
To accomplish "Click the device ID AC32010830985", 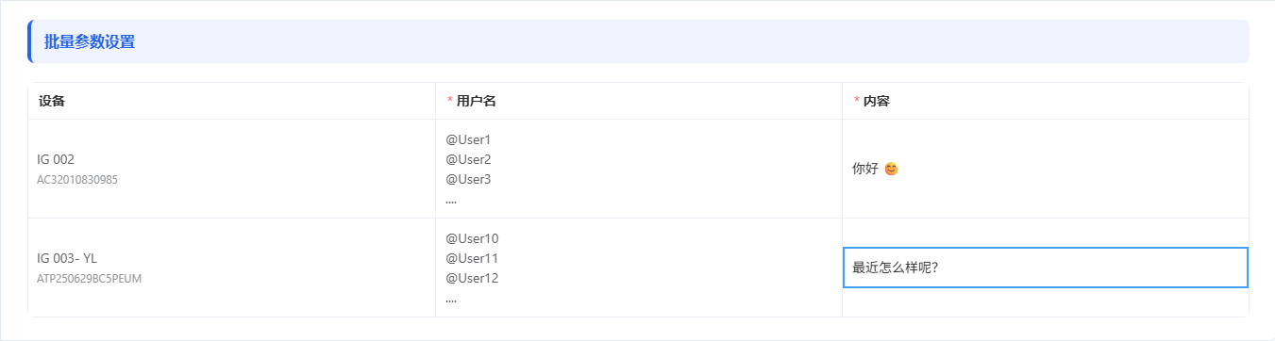I will tap(77, 179).
